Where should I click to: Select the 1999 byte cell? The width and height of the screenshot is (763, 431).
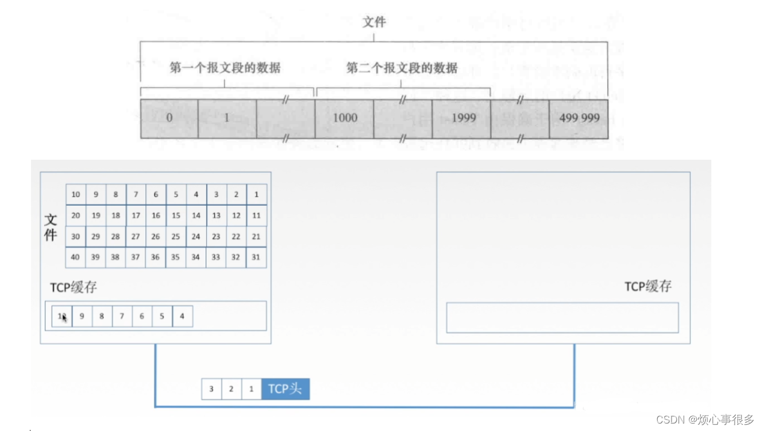coord(461,118)
